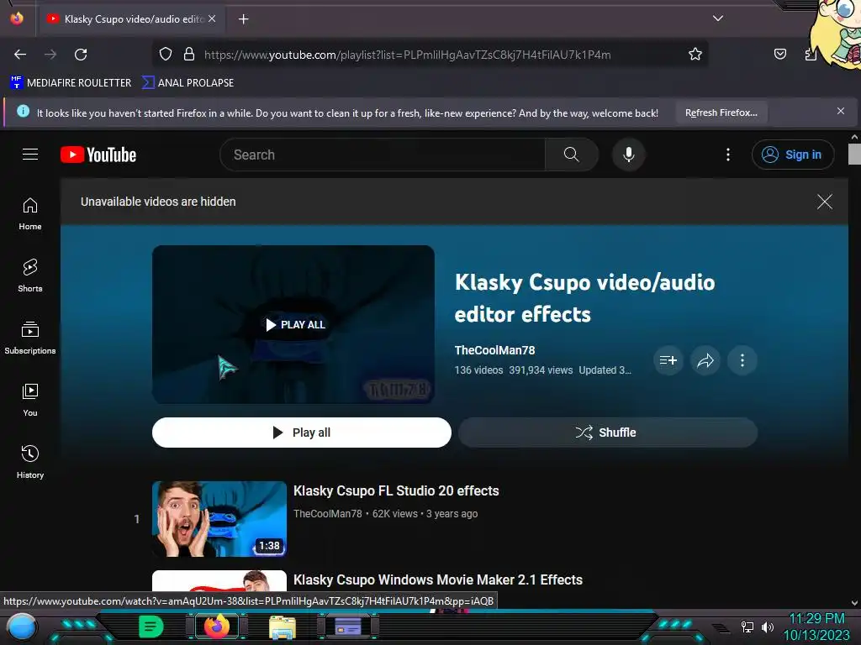
Task: Open the volume speaker tray icon
Action: click(767, 627)
